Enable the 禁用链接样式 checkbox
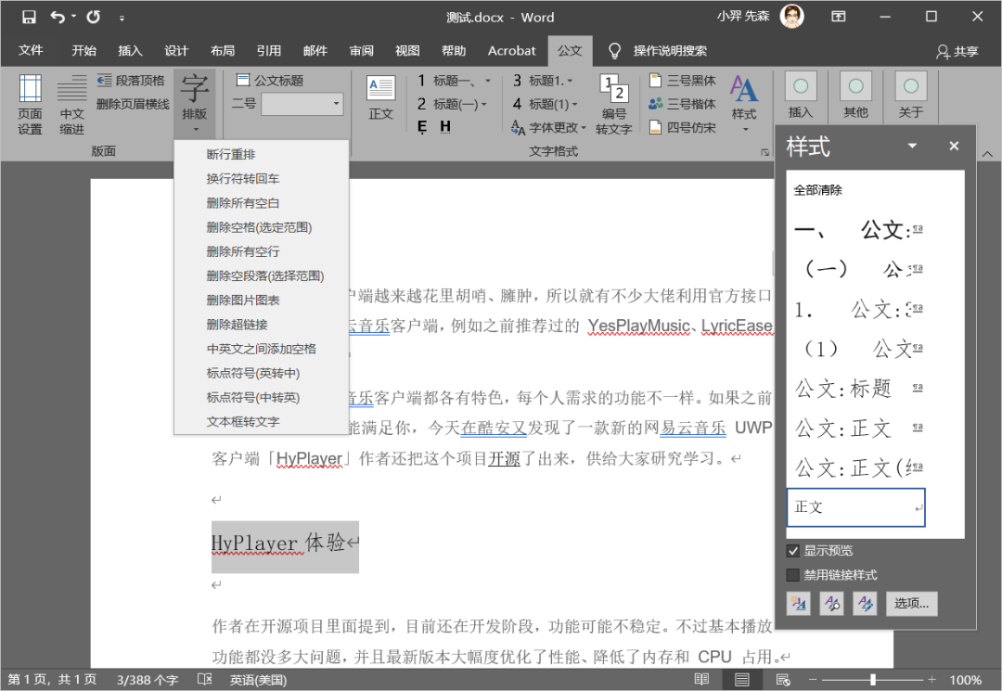 [x=792, y=575]
